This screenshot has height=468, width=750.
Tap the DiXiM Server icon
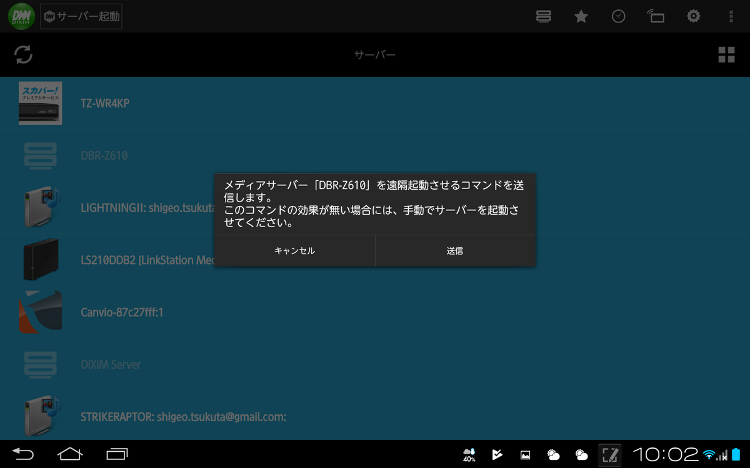[x=40, y=364]
